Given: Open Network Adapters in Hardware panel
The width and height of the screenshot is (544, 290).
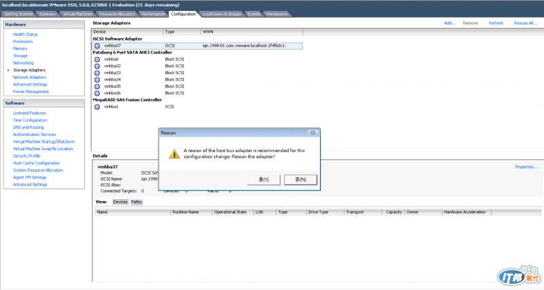Looking at the screenshot, I should pos(29,77).
